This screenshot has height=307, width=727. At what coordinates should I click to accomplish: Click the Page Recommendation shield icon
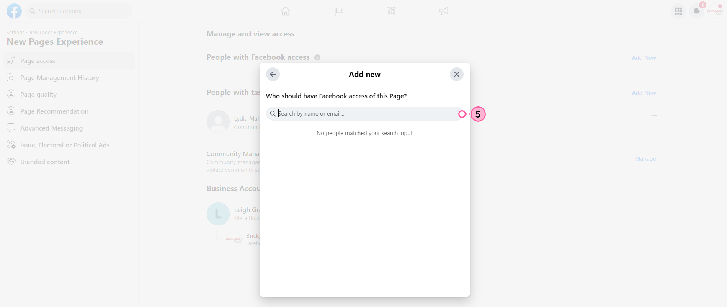pyautogui.click(x=11, y=111)
